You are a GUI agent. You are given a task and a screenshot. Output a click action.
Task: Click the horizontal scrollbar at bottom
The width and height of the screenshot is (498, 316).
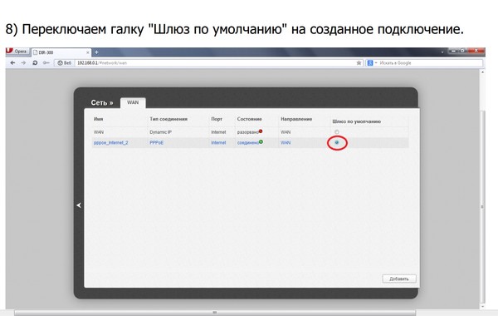(x=215, y=313)
